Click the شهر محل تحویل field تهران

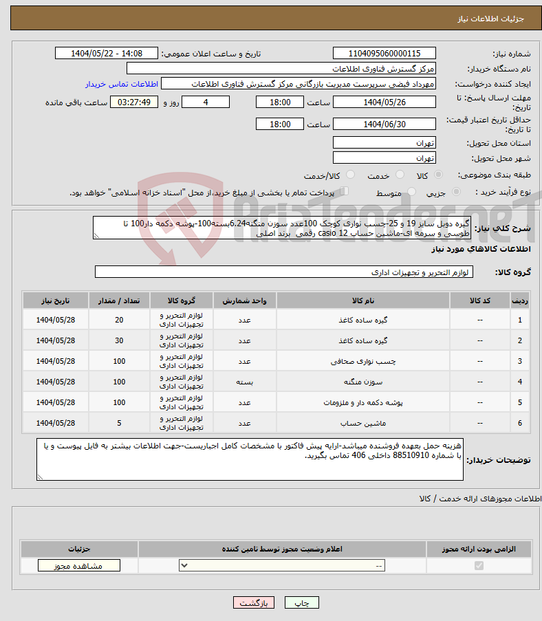click(x=384, y=157)
